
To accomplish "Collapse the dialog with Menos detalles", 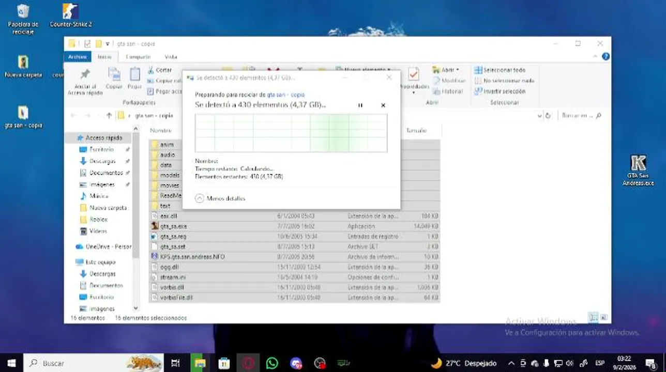I will coord(220,198).
